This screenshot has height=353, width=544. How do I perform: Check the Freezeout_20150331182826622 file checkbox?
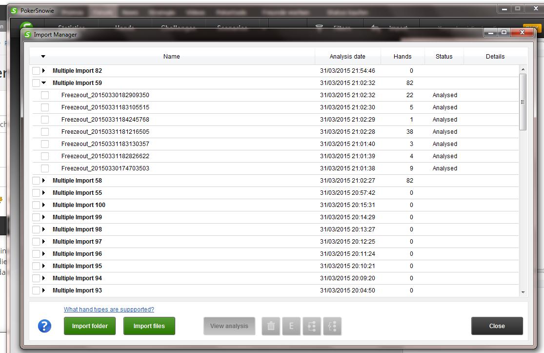[x=45, y=156]
